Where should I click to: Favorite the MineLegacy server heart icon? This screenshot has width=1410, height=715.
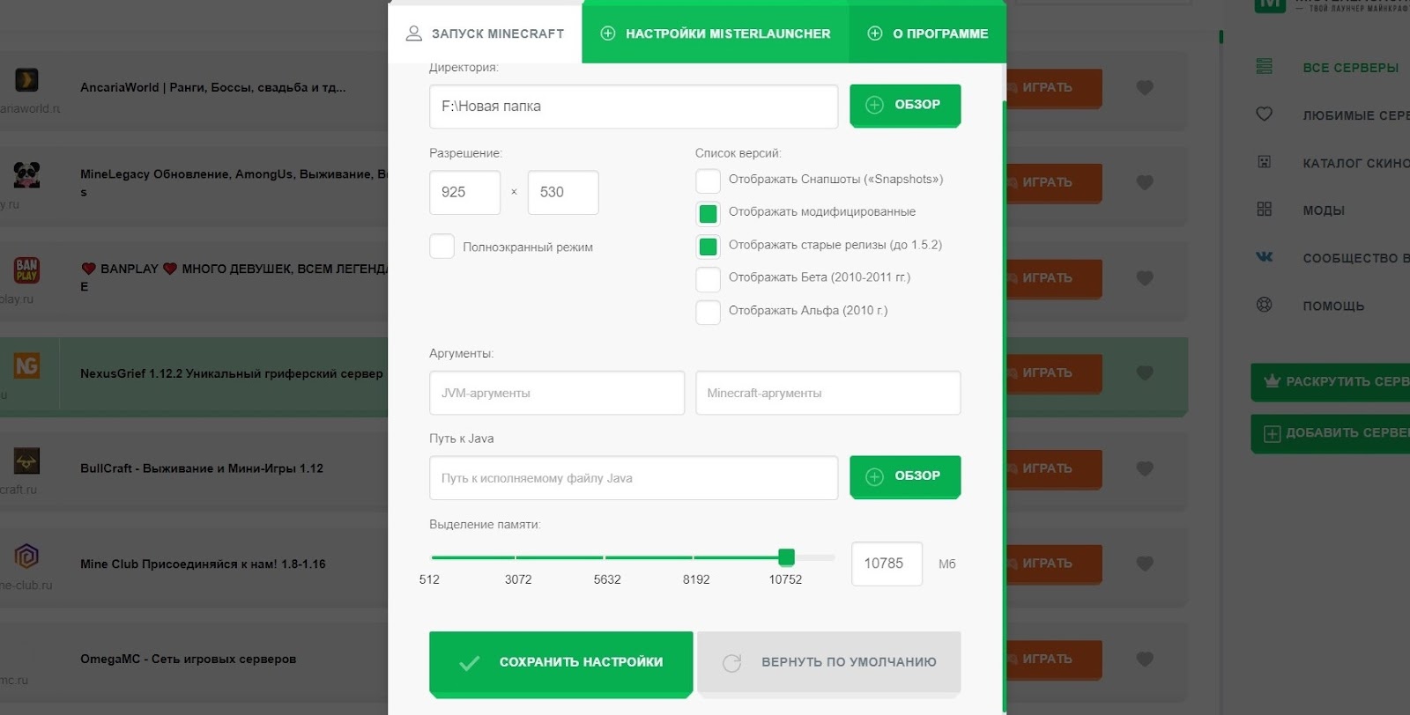pyautogui.click(x=1145, y=183)
